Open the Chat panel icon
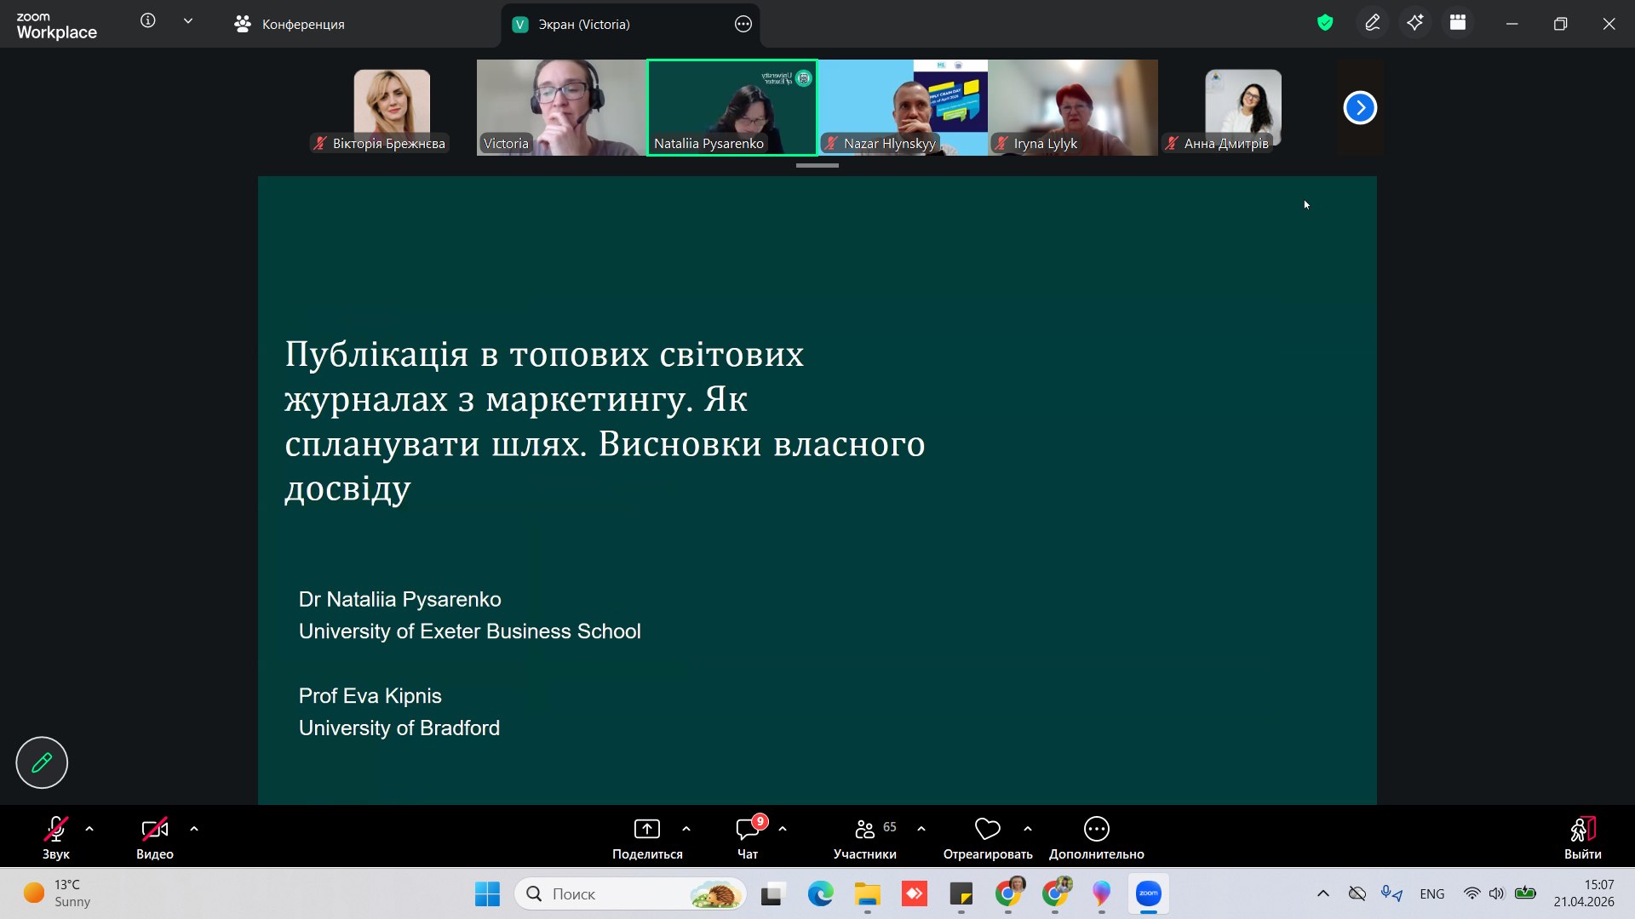 747,829
